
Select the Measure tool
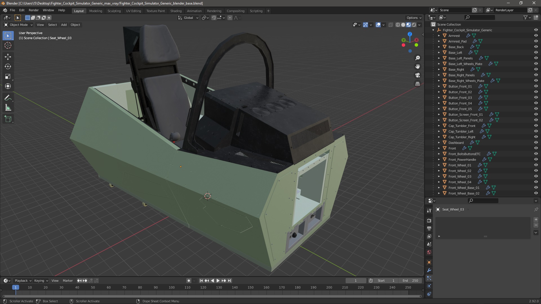8,108
